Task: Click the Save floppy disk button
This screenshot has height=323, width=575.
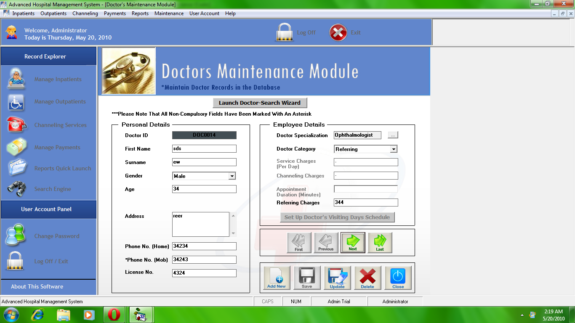Action: tap(307, 278)
